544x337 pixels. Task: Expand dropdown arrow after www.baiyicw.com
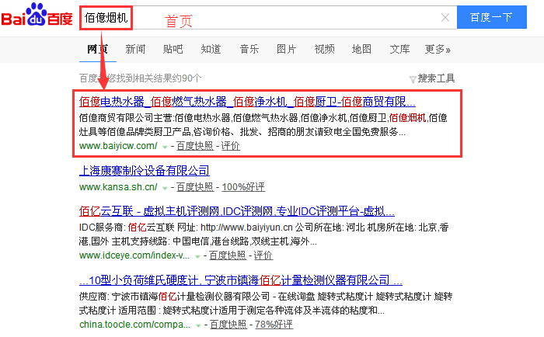(x=165, y=147)
